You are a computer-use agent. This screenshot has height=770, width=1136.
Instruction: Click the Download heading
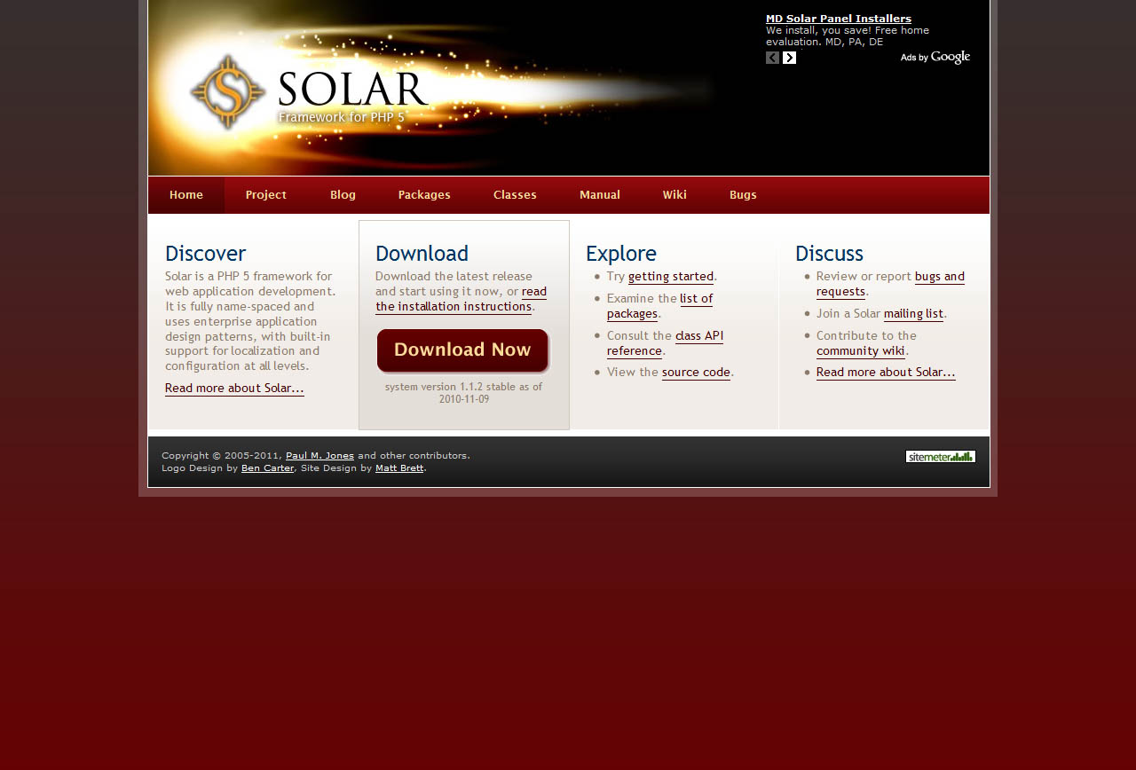422,254
